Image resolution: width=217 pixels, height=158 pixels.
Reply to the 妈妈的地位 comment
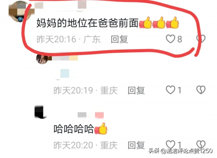pyautogui.click(x=119, y=39)
